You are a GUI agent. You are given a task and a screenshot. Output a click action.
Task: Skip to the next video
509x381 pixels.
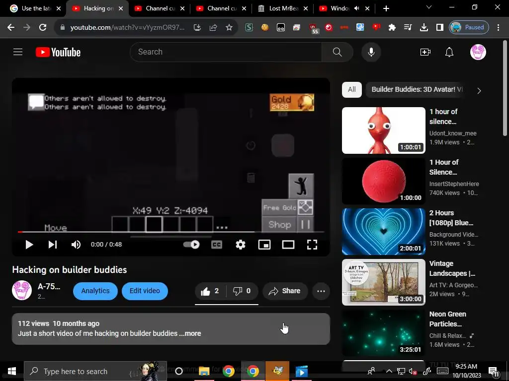point(53,245)
